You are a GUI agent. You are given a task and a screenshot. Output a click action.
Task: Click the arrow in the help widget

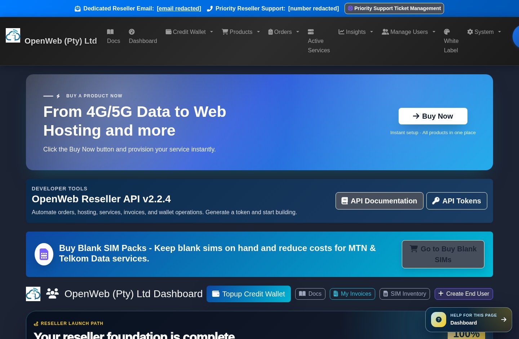(504, 320)
